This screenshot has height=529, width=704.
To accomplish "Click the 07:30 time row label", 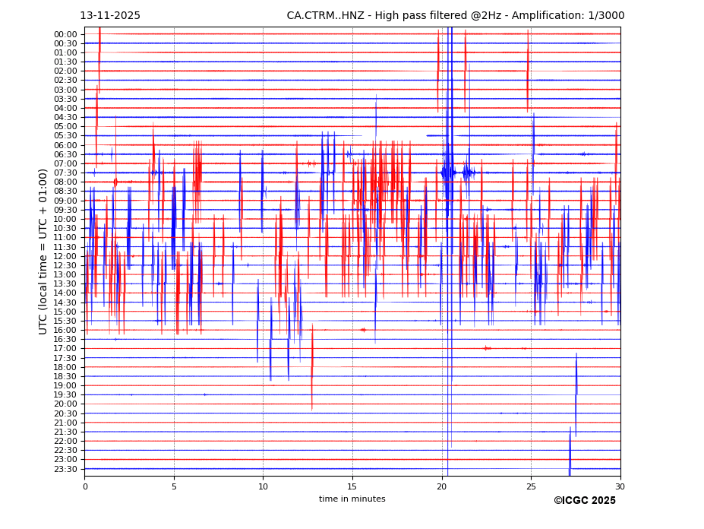I will coord(65,173).
